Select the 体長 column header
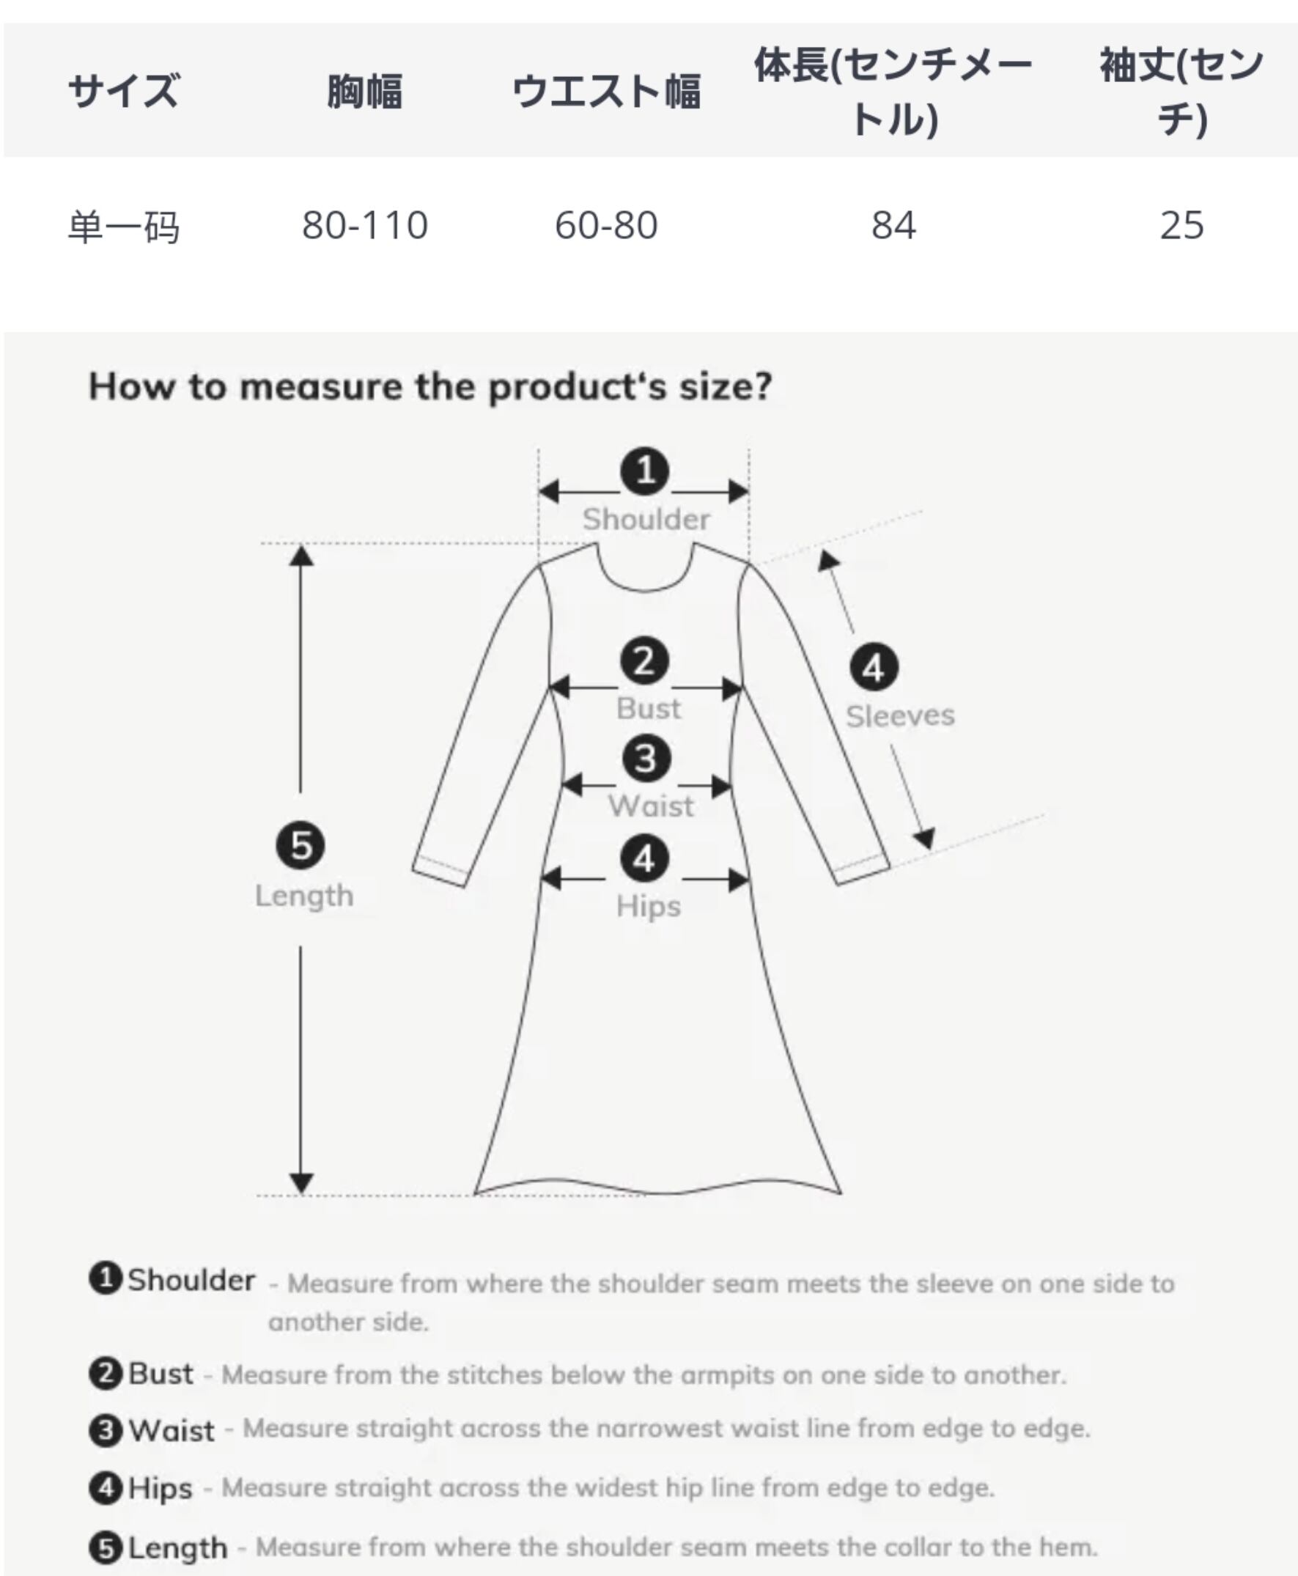The height and width of the screenshot is (1576, 1298). click(893, 91)
